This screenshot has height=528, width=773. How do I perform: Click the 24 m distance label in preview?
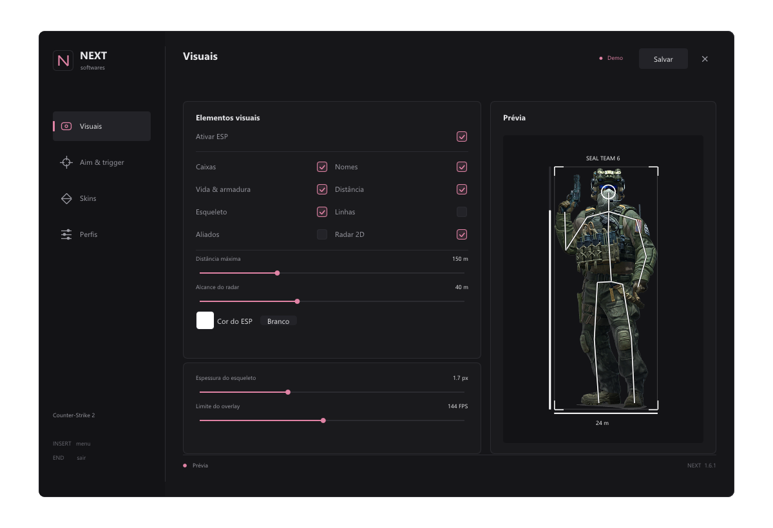point(602,423)
